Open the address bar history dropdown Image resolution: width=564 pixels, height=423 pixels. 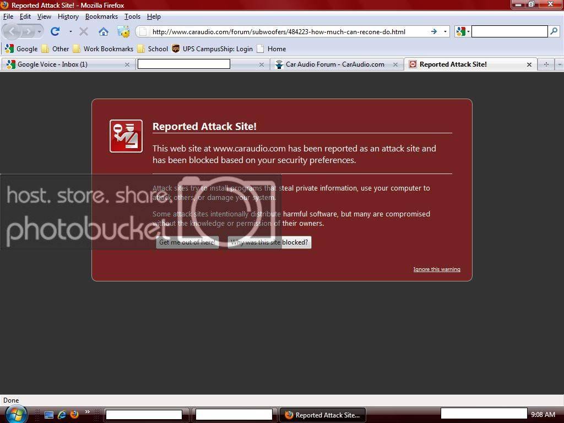point(445,31)
